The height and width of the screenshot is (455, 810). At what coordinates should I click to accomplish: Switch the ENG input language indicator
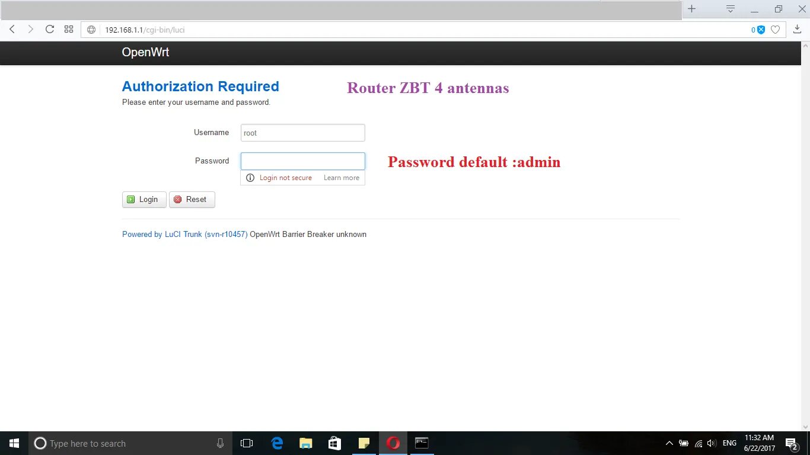(729, 443)
